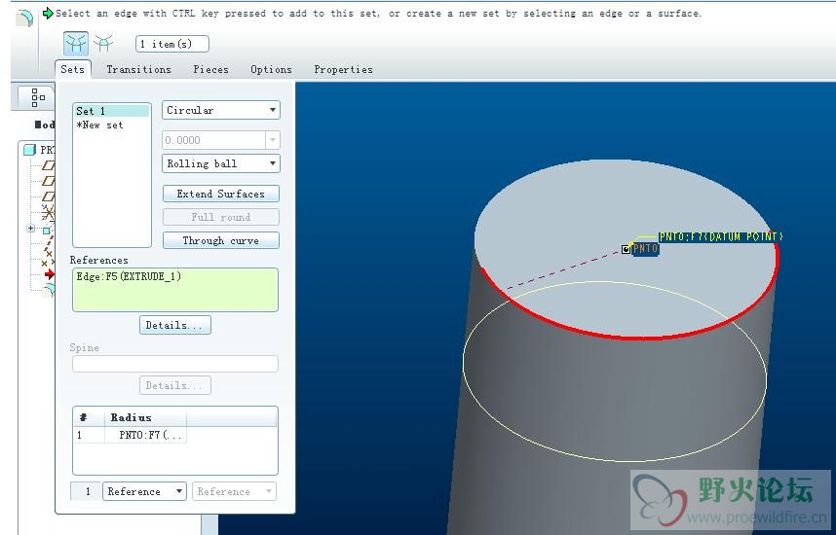Click the 1 item(s) collector box

pos(172,44)
